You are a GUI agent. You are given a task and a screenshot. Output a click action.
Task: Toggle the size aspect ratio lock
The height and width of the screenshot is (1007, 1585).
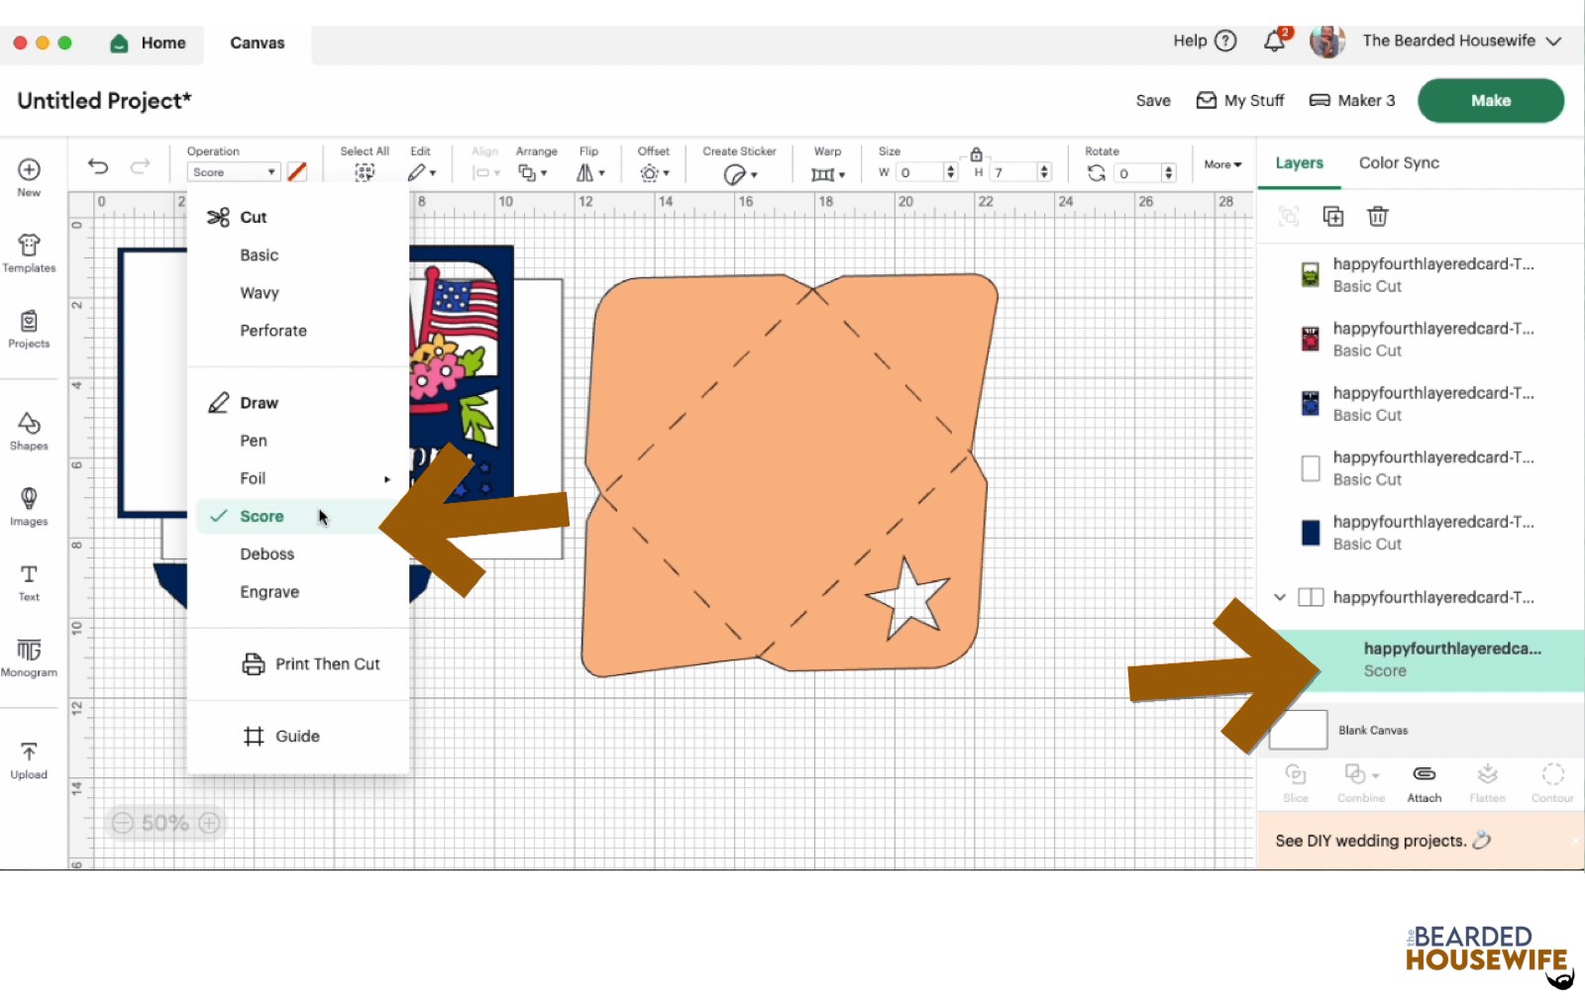point(976,153)
